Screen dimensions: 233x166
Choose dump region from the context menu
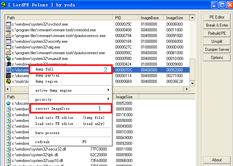tap(71, 81)
